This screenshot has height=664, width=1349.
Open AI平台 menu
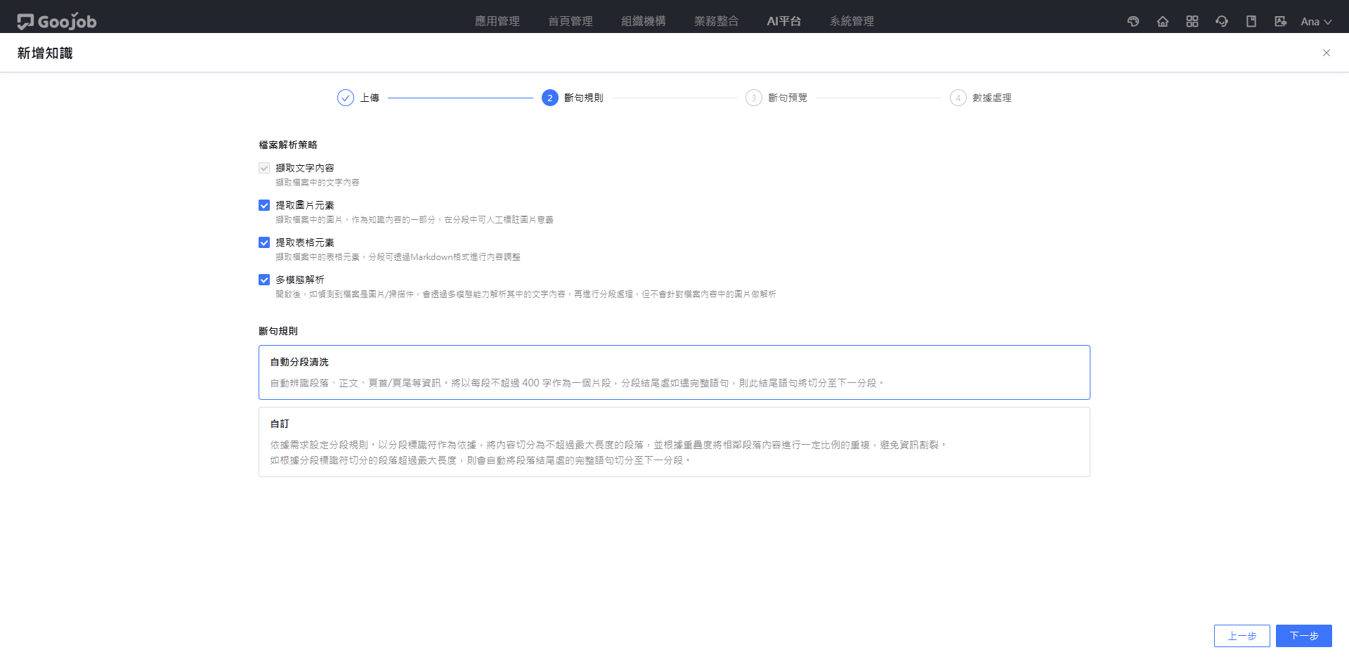pos(784,21)
